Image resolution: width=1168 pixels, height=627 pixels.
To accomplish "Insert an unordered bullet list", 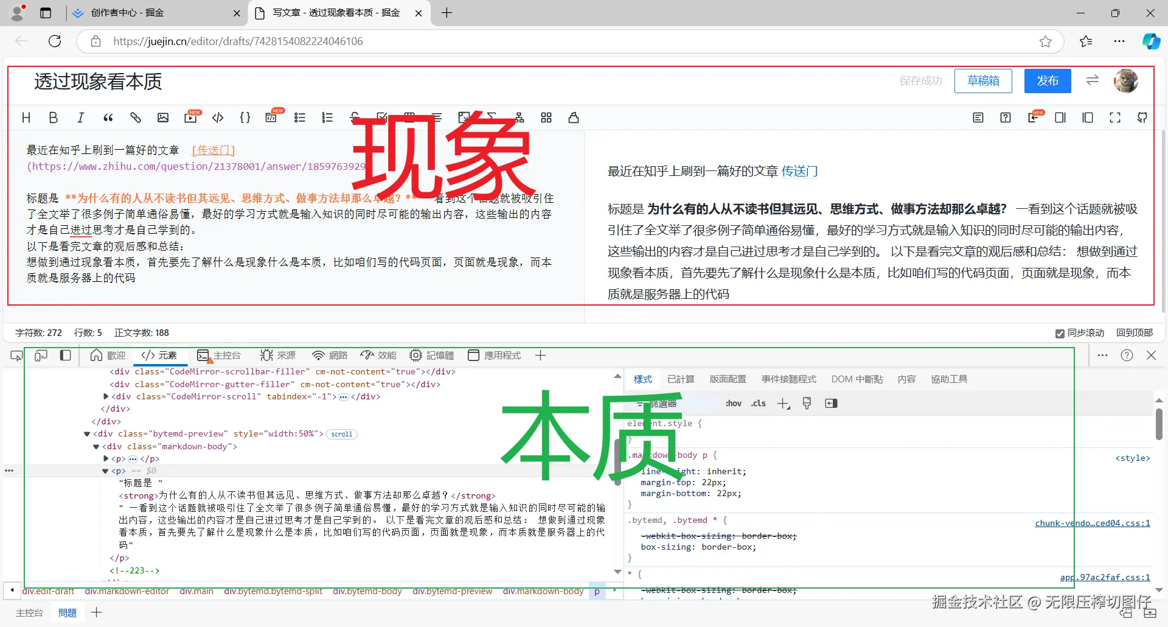I will [300, 117].
